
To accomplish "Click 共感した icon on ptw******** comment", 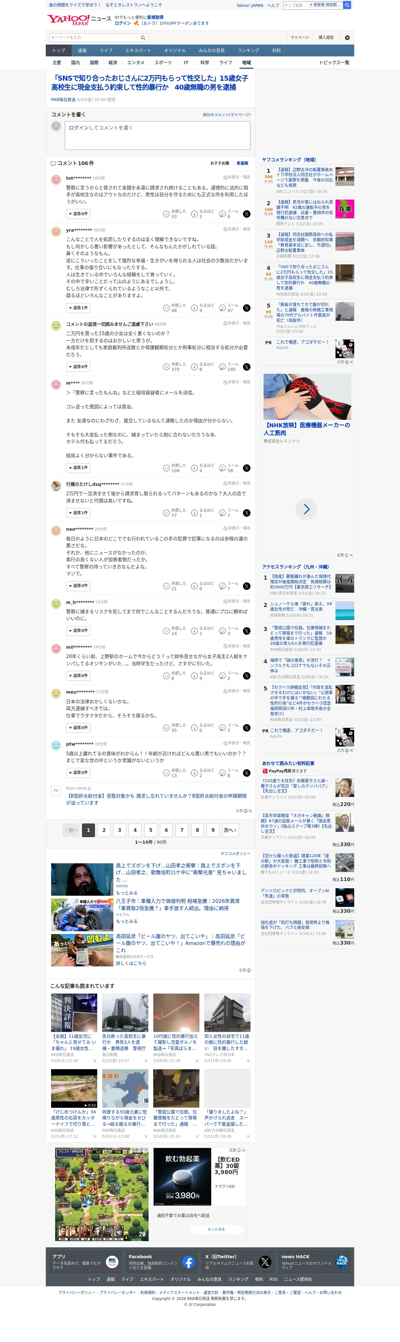I will point(166,773).
